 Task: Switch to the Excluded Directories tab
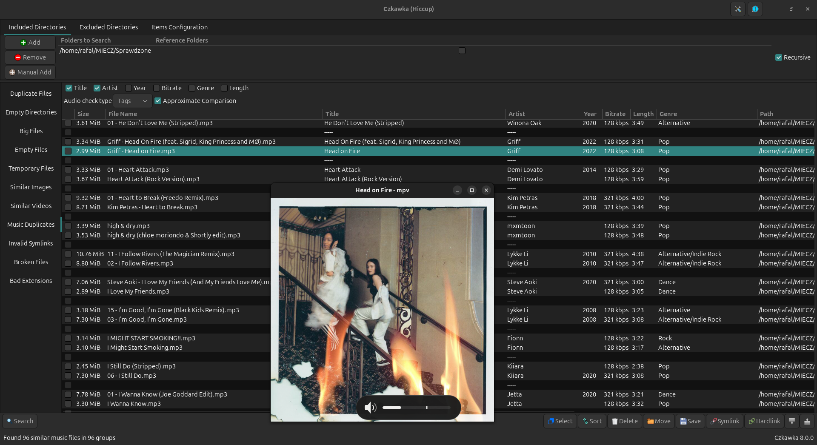click(x=109, y=27)
